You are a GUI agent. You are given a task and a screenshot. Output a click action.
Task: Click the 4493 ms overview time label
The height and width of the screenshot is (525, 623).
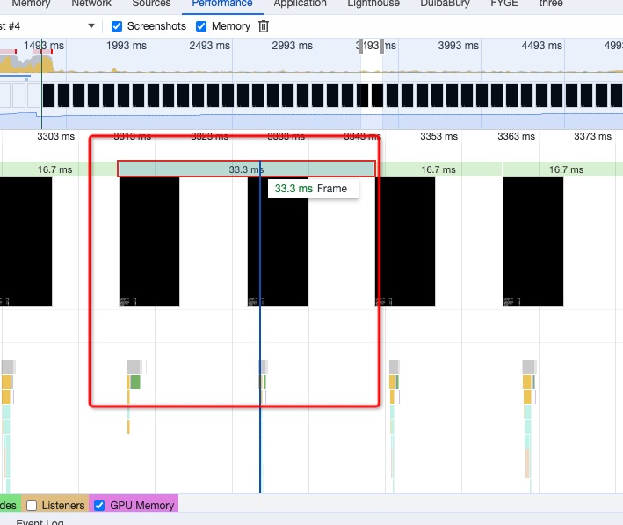541,46
